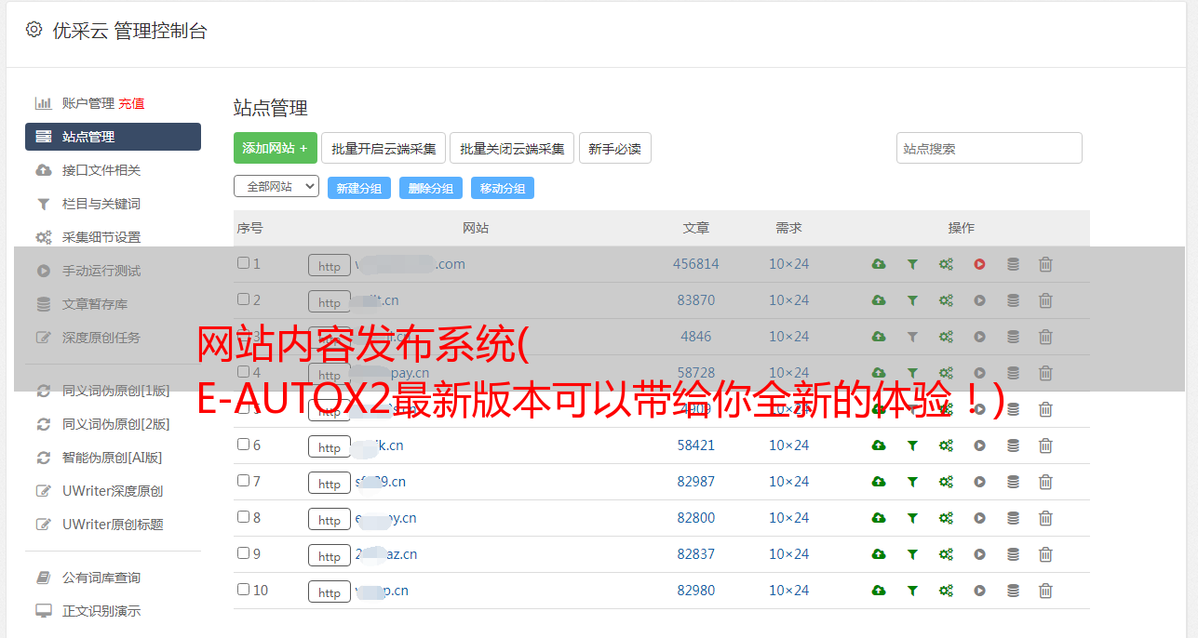Open UWriter深度原创 sidebar item

click(113, 491)
